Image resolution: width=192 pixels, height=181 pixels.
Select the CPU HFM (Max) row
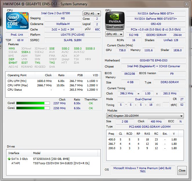53,85
